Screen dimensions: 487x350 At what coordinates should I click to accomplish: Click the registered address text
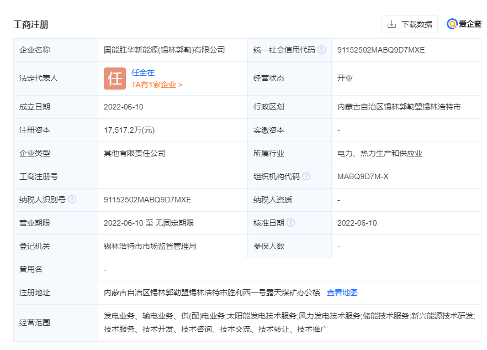(212, 292)
